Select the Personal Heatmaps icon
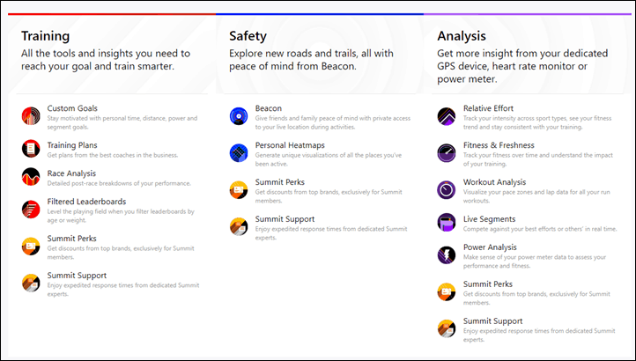This screenshot has height=361, width=636. [239, 153]
